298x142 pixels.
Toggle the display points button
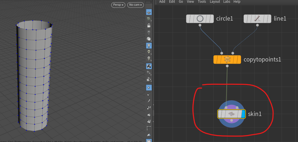(149, 88)
